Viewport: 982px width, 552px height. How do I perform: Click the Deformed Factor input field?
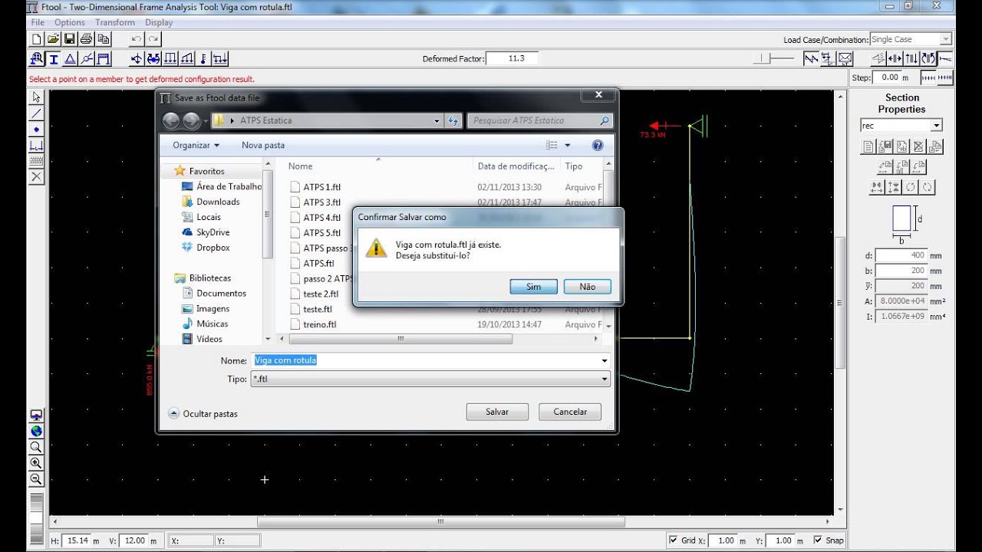point(512,58)
